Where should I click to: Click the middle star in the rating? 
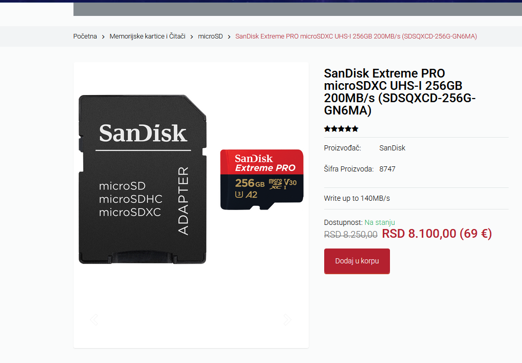[x=341, y=129]
